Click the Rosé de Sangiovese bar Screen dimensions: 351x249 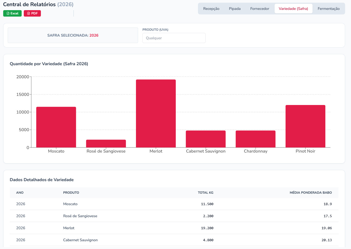click(x=106, y=143)
